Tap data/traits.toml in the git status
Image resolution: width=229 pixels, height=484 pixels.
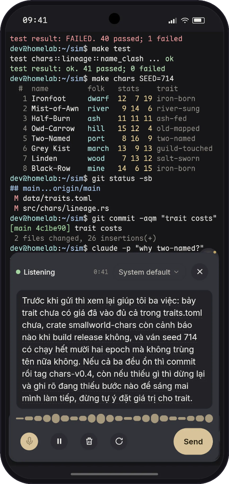click(x=58, y=198)
